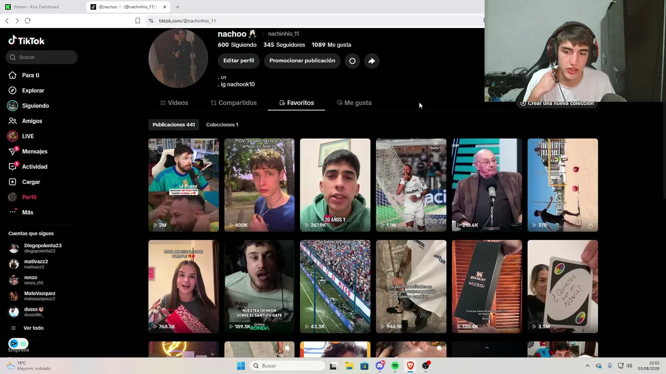Image resolution: width=666 pixels, height=374 pixels.
Task: Open the '20 AÑOS Y' video thumbnail
Action: [x=335, y=185]
